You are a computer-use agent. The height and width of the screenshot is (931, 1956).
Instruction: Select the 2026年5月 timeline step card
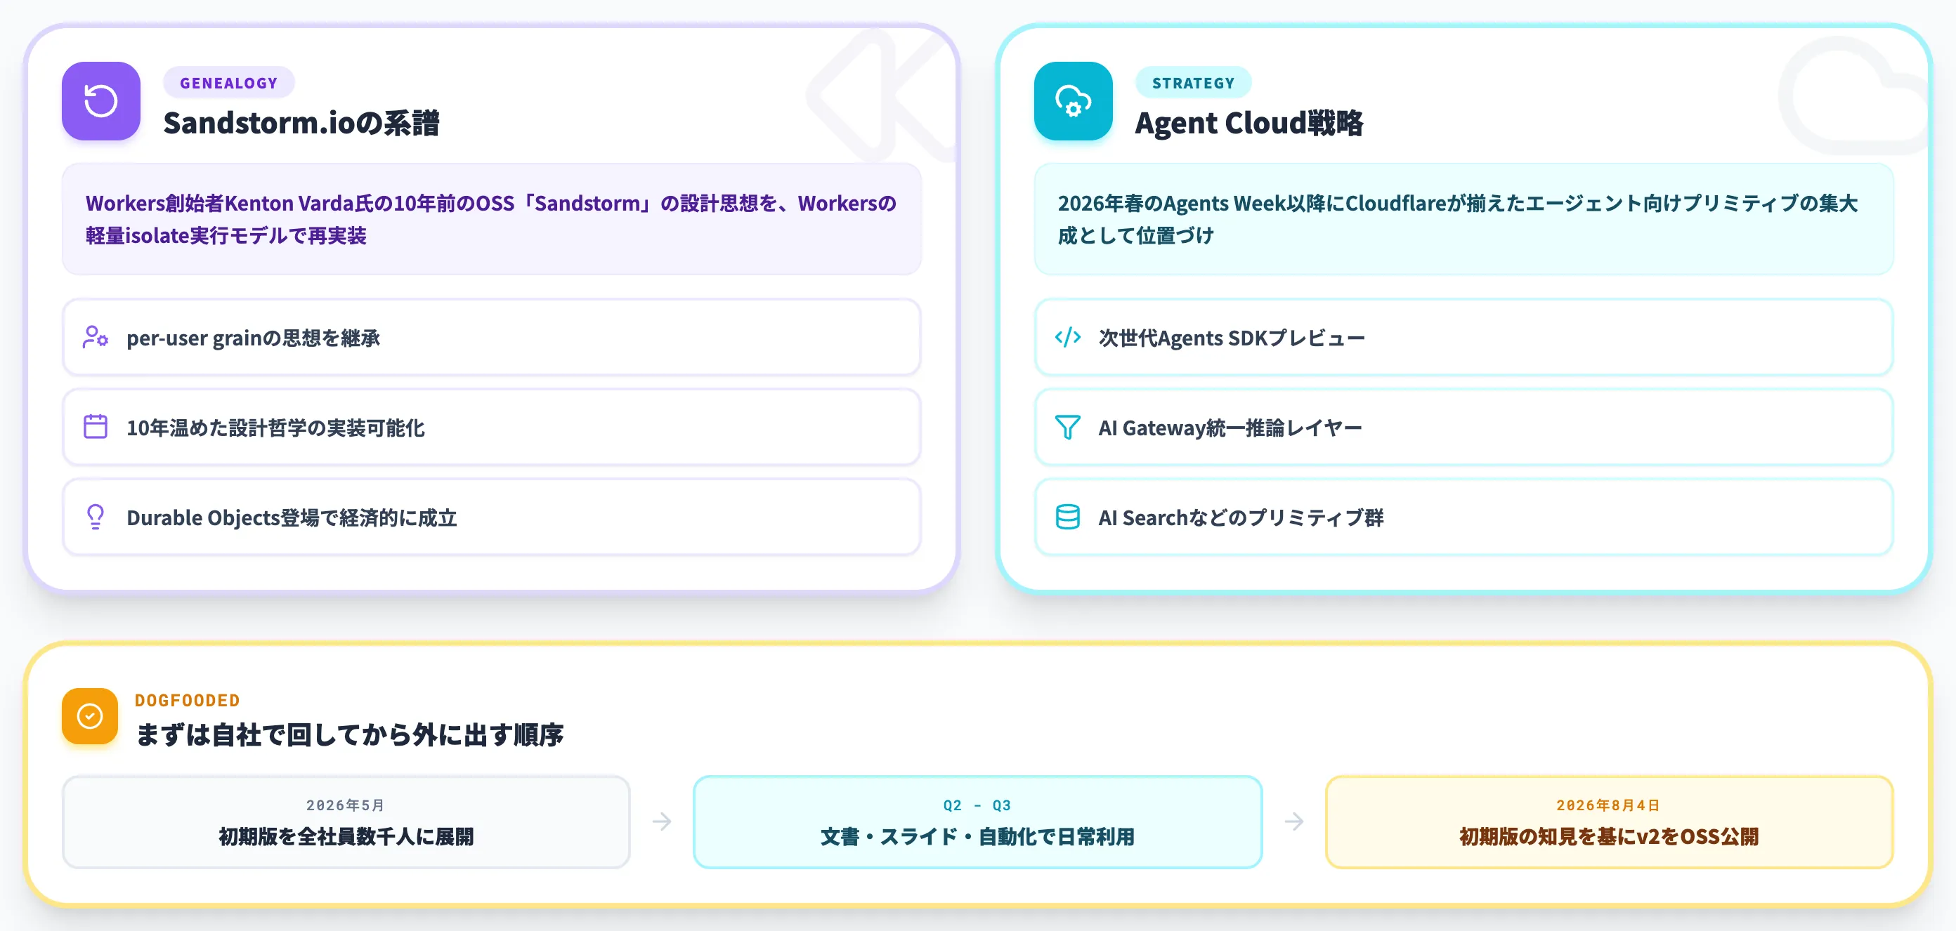(346, 821)
